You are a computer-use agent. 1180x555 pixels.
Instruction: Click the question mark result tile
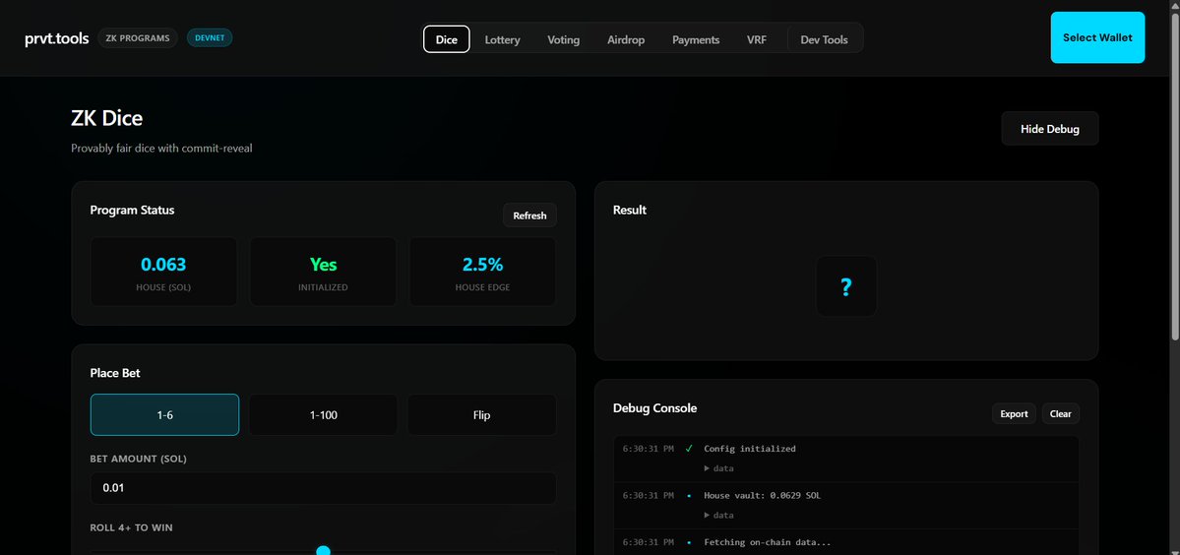point(845,286)
